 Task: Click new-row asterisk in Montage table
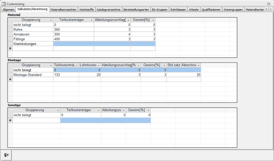[10, 80]
